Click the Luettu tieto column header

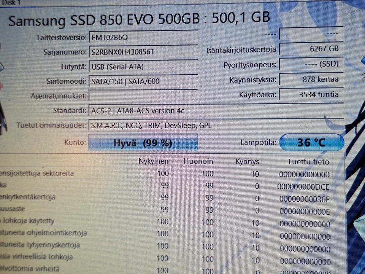[x=309, y=162]
